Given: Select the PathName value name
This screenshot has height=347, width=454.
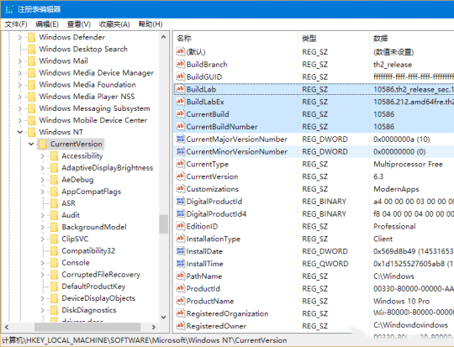Looking at the screenshot, I should [203, 276].
